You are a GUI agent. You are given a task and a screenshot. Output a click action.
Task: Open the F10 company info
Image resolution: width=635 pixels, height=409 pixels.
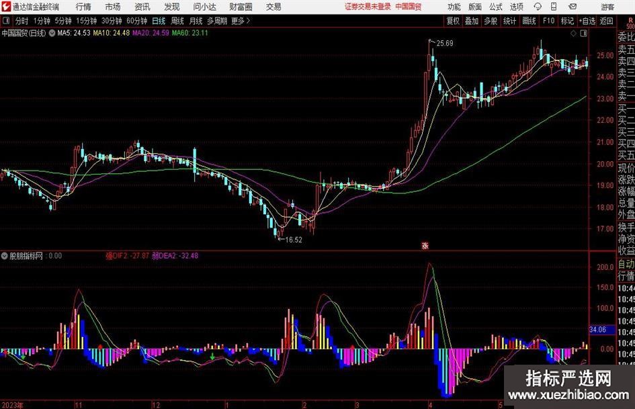click(x=548, y=21)
